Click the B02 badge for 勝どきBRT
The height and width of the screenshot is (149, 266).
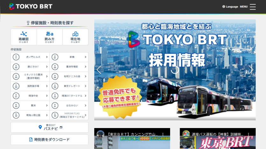pyautogui.click(x=16, y=67)
